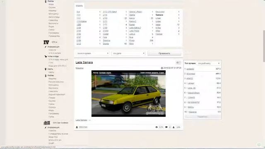This screenshot has width=265, height=149.
Task: Filter by the Lada Priora model link
Action: pos(134,31)
